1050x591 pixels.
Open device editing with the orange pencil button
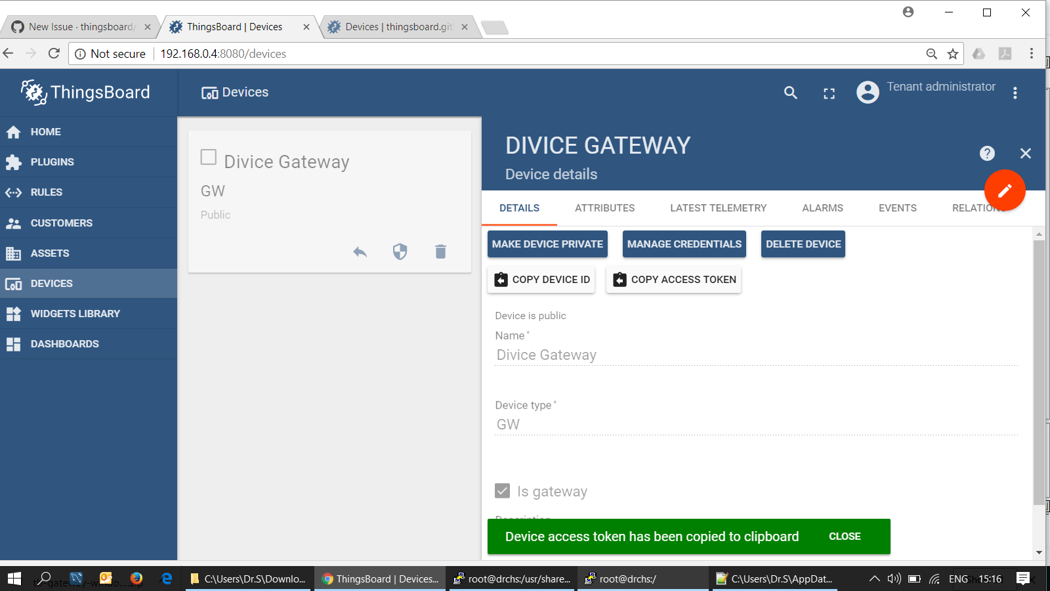1004,190
